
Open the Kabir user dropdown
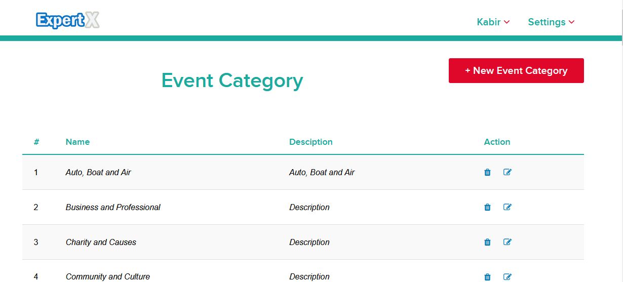493,22
